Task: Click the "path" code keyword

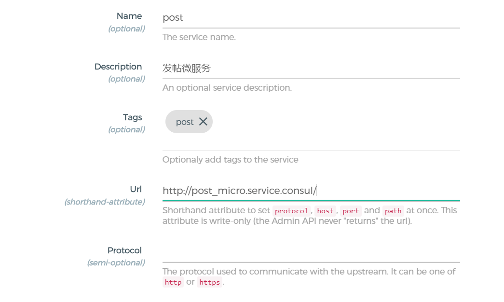Action: click(x=393, y=211)
